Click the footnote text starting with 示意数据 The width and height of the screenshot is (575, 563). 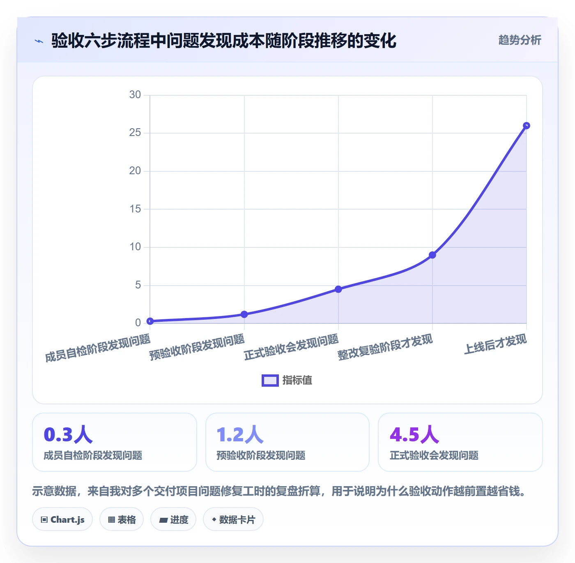click(x=280, y=491)
